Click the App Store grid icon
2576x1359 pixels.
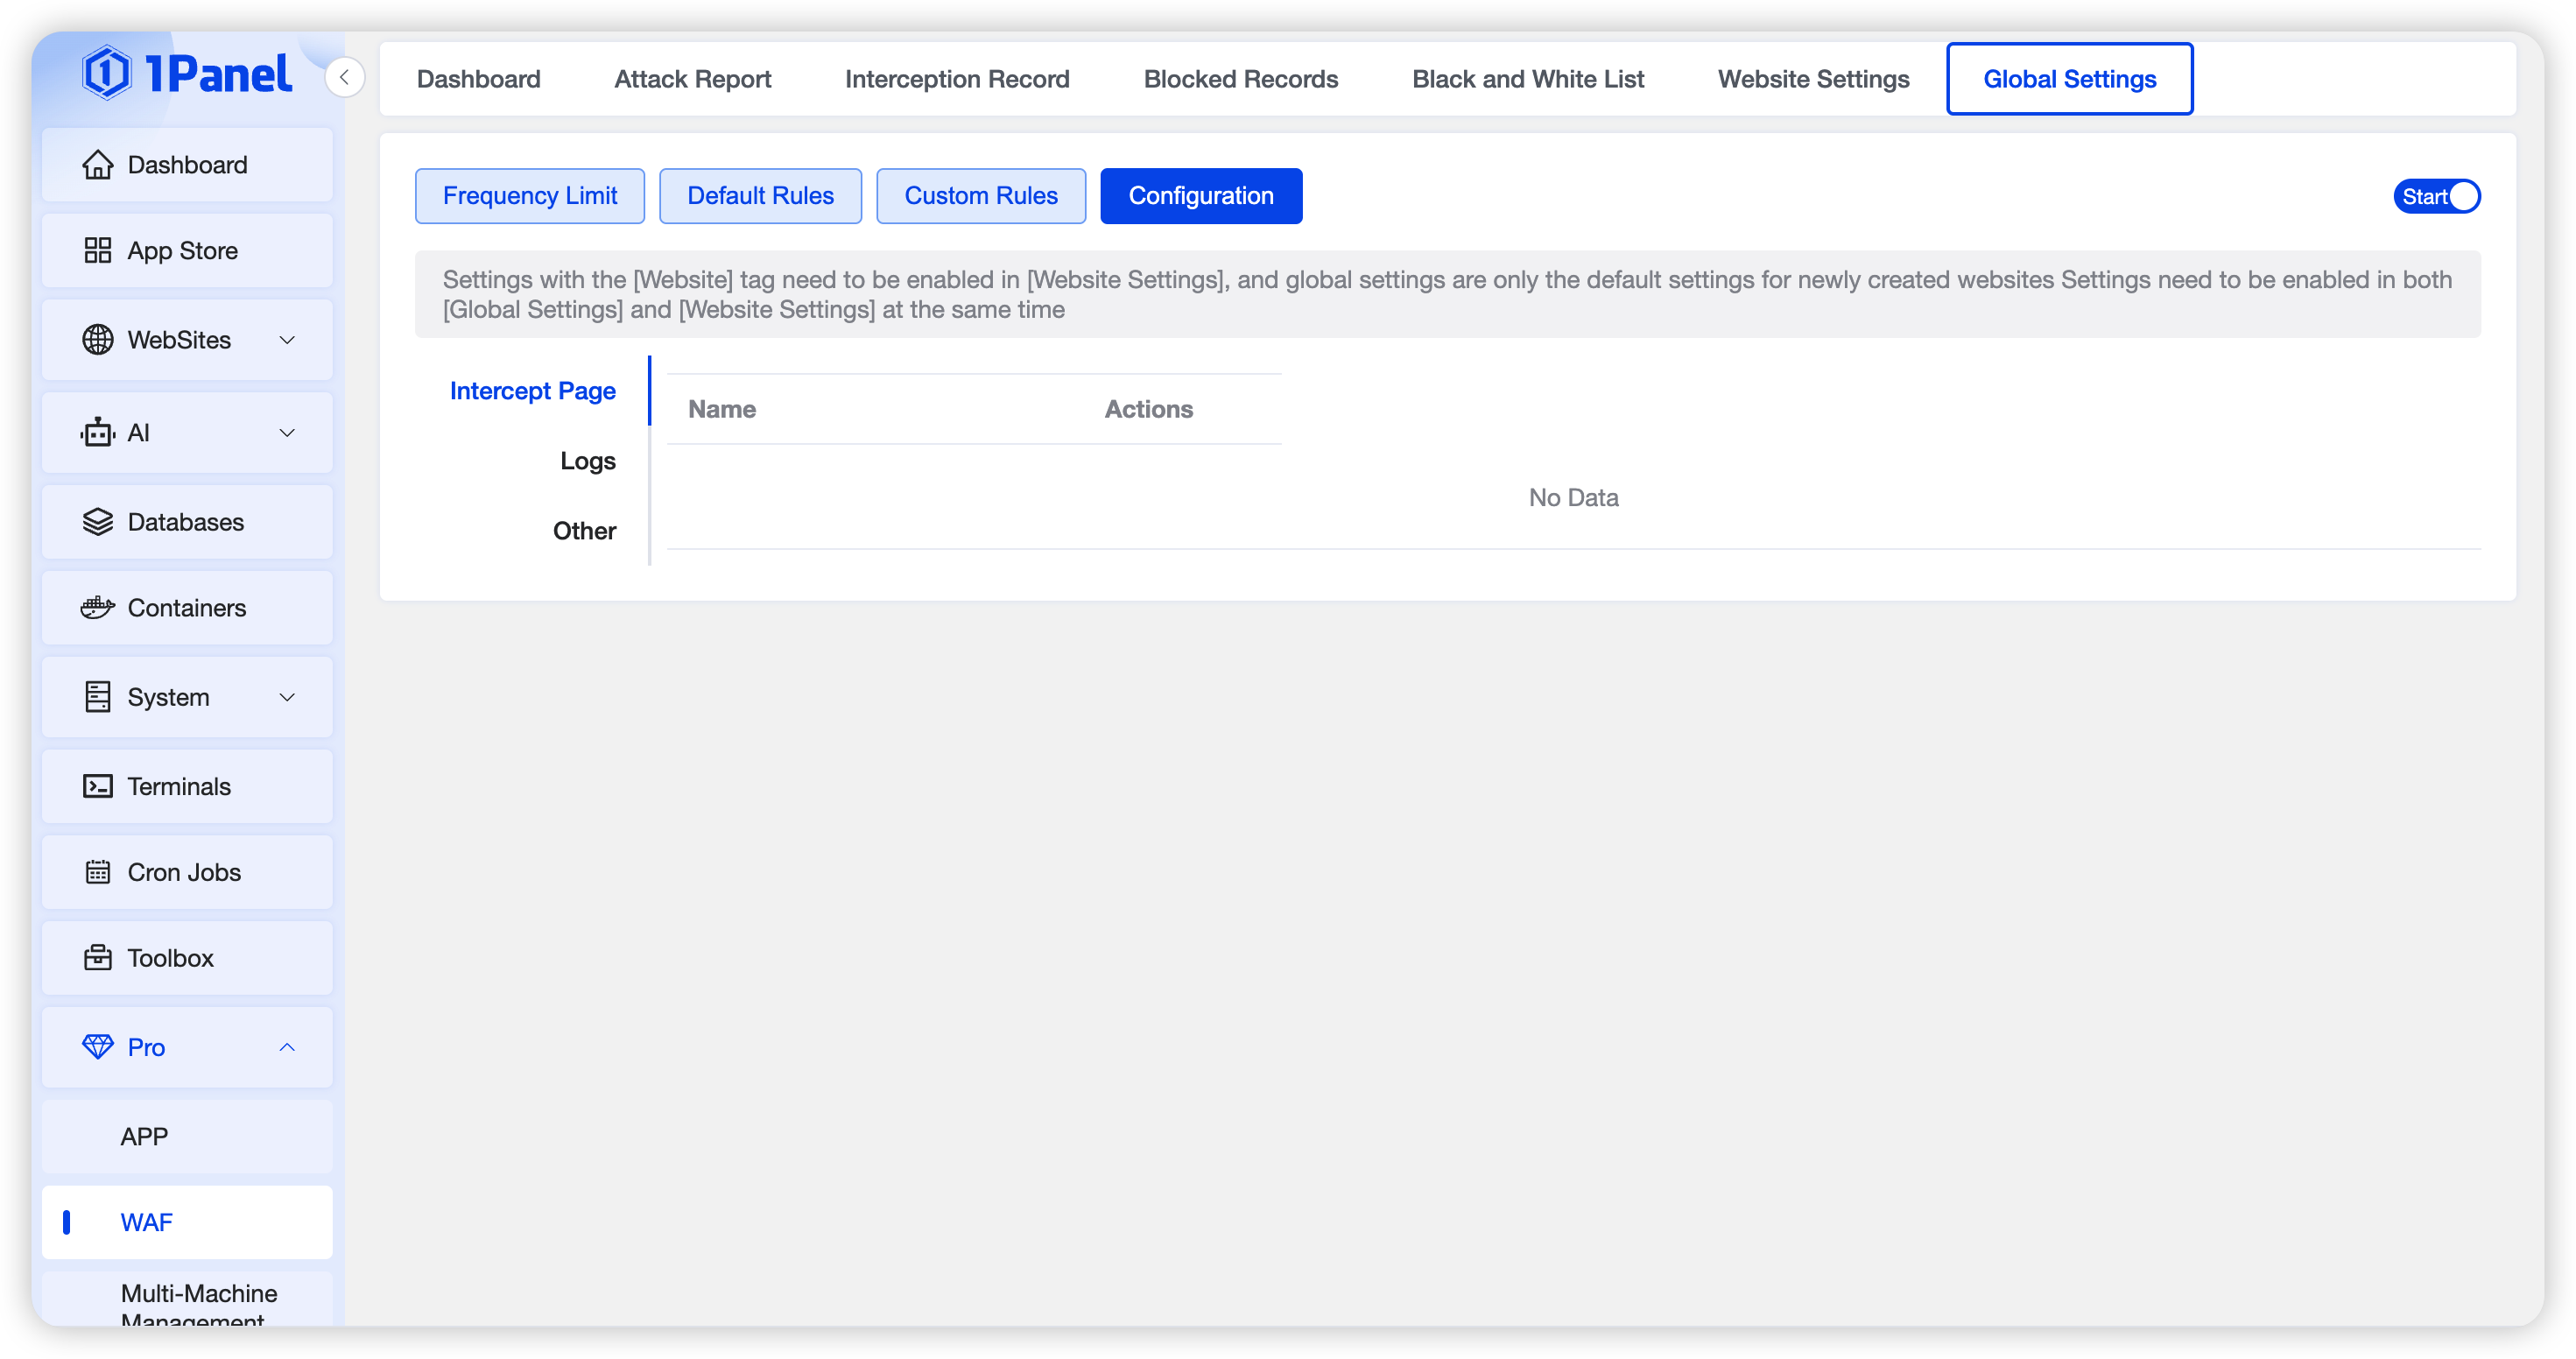tap(97, 251)
